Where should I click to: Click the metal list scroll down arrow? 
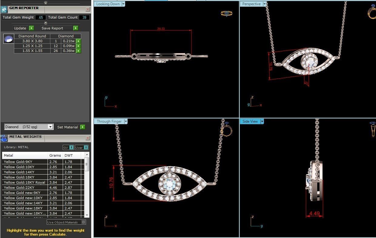pyautogui.click(x=87, y=215)
